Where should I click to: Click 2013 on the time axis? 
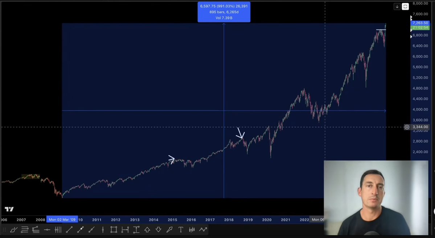coord(135,220)
